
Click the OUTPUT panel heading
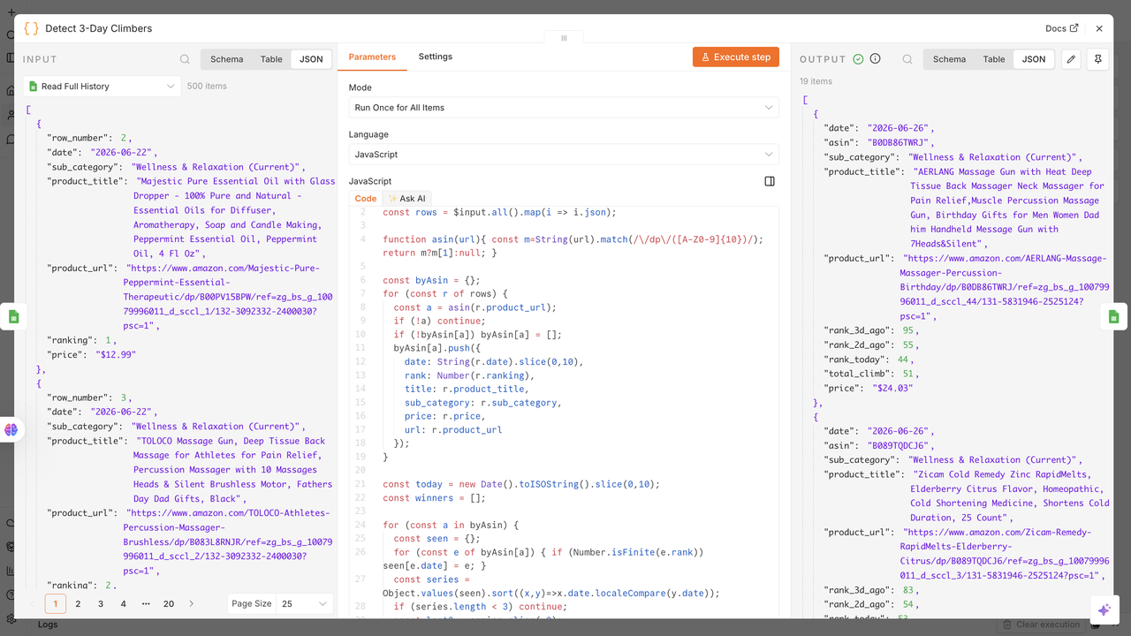(x=823, y=59)
